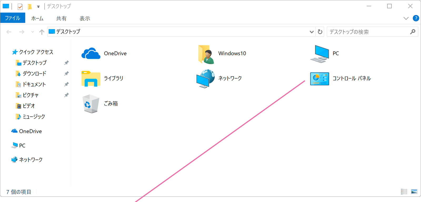Unpin ダウンロード using its pin icon
The height and width of the screenshot is (202, 421).
(x=67, y=73)
